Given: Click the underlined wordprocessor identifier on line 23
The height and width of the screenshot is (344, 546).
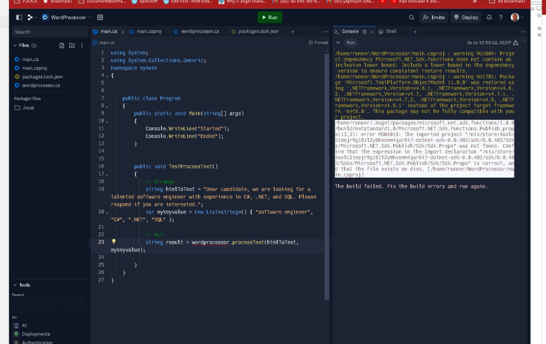Looking at the screenshot, I should tap(211, 242).
